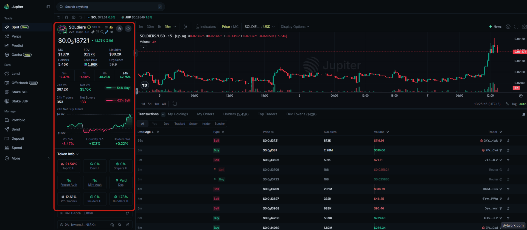The width and height of the screenshot is (527, 230).
Task: Open the date range calendar icon
Action: pos(174,104)
